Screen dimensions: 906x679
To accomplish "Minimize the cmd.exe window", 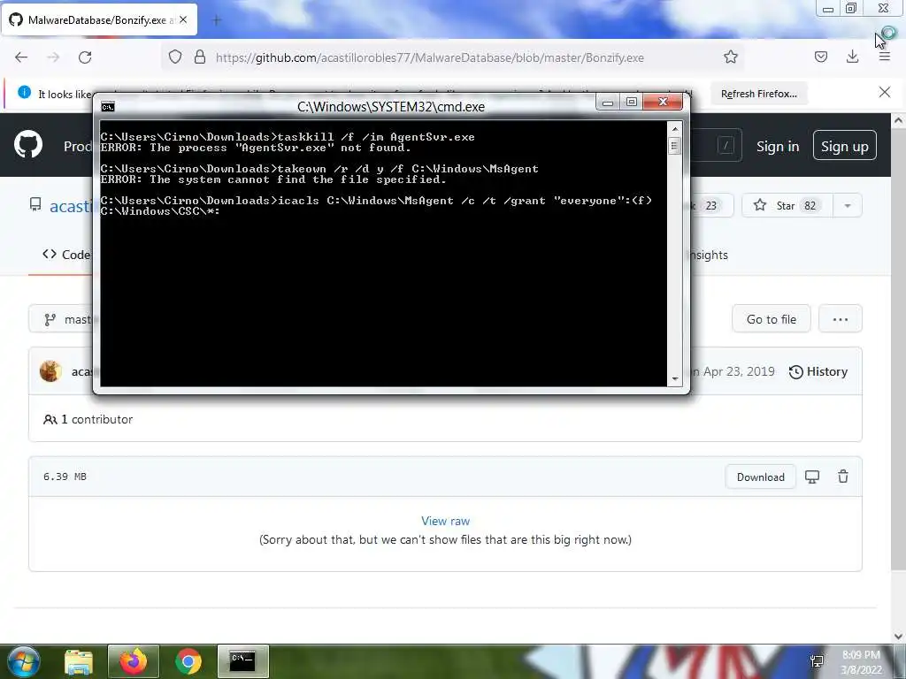I will tap(607, 103).
